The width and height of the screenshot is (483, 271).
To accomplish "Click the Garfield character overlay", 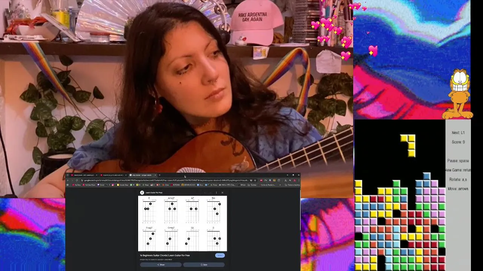I will (x=459, y=94).
